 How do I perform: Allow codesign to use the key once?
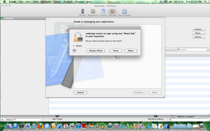click(131, 51)
